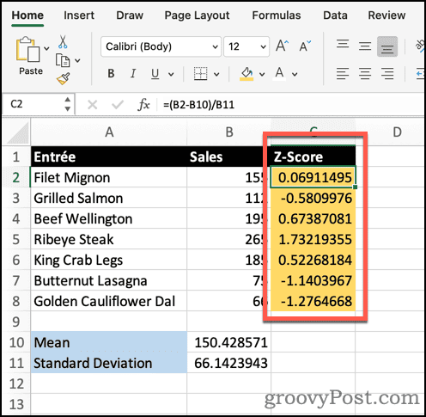
Task: Click the fx Insert Function icon
Action: pos(143,105)
